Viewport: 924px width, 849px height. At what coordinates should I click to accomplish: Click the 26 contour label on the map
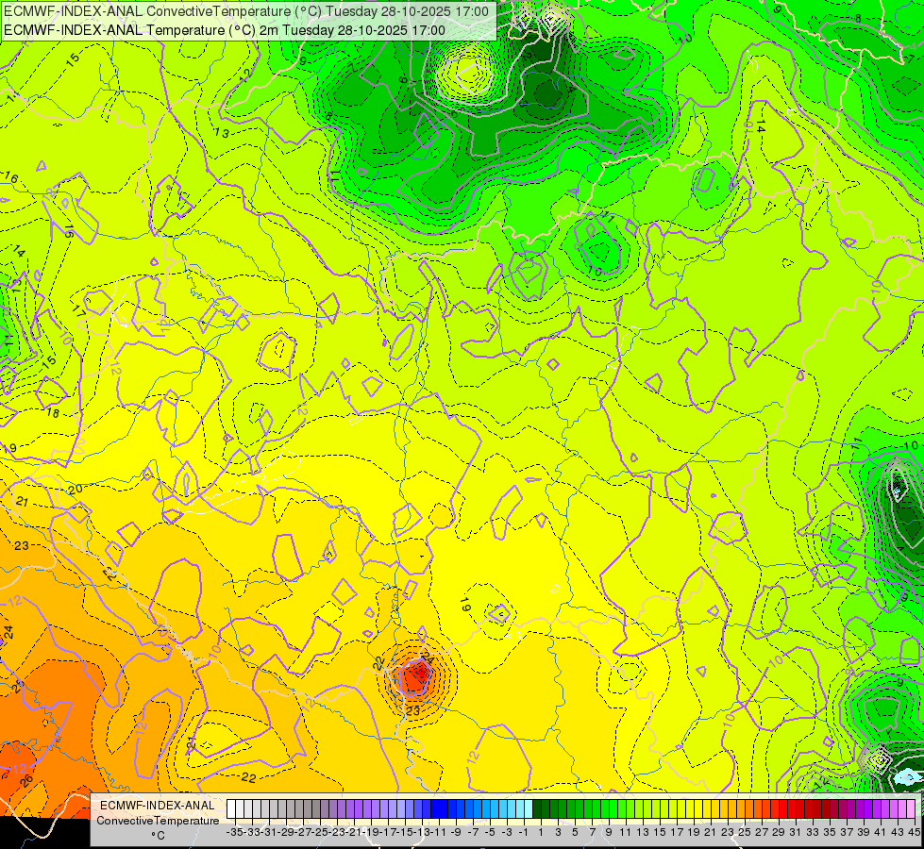26,781
